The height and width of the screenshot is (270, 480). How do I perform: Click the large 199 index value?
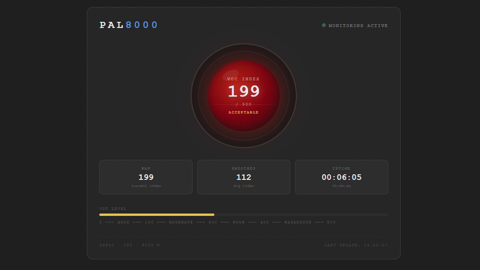(x=244, y=91)
